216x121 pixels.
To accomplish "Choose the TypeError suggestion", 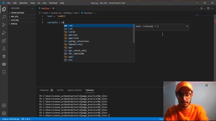I will click(x=98, y=38).
